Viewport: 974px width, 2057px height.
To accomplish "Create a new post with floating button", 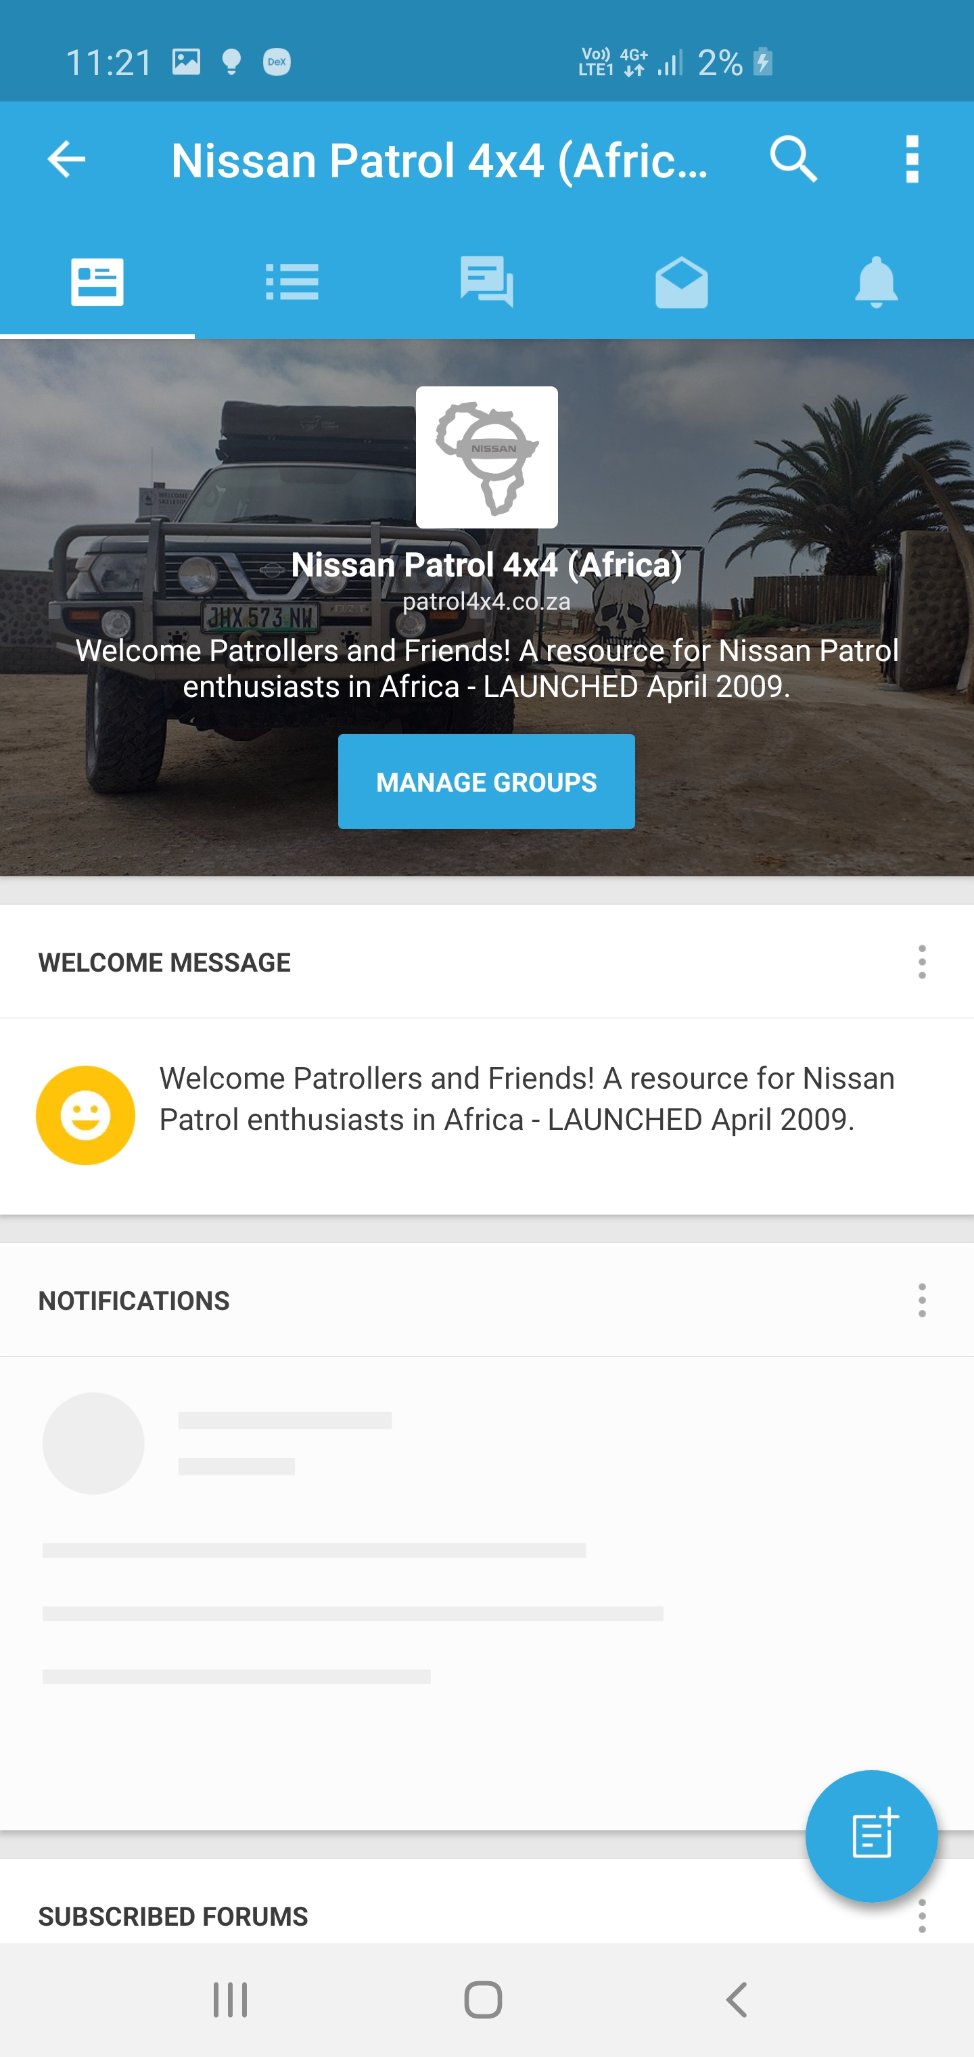I will coord(871,1836).
